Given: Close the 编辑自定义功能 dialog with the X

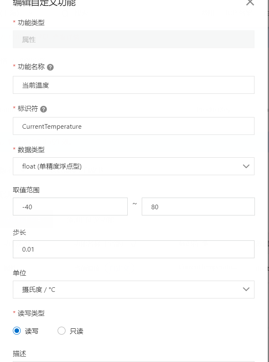Looking at the screenshot, I should point(250,3).
